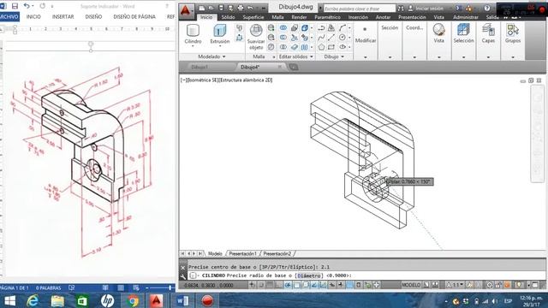Image resolution: width=548 pixels, height=308 pixels.
Task: Open the Vista panel icon
Action: coord(438,30)
